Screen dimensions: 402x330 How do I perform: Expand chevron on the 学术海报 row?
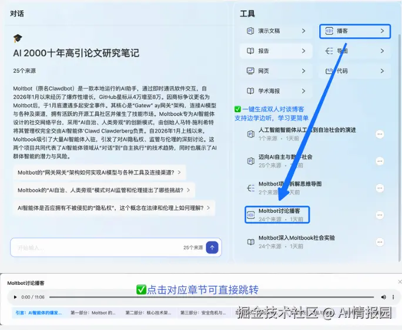(x=303, y=91)
